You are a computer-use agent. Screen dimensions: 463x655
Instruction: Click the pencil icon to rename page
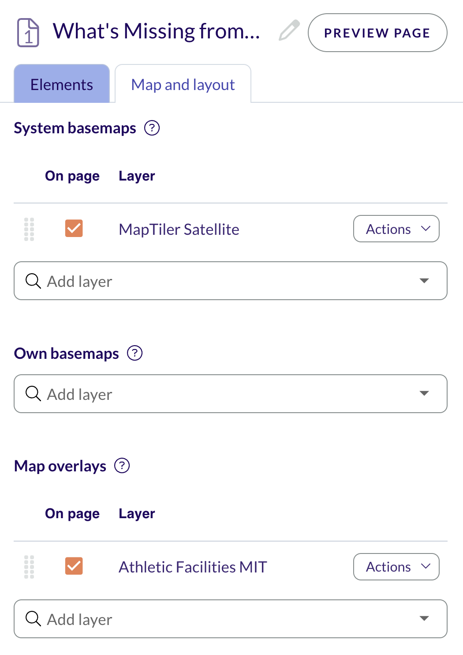(289, 30)
